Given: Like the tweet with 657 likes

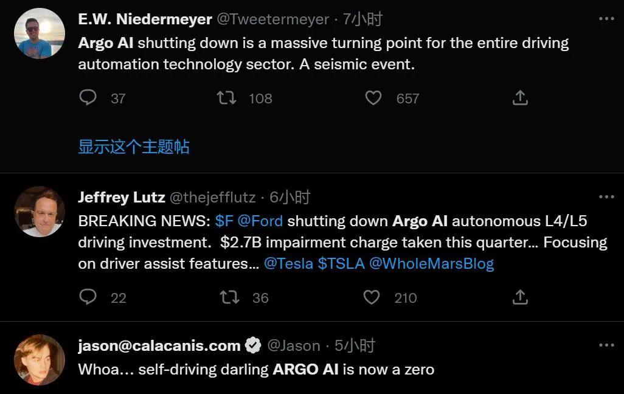Looking at the screenshot, I should pyautogui.click(x=373, y=98).
